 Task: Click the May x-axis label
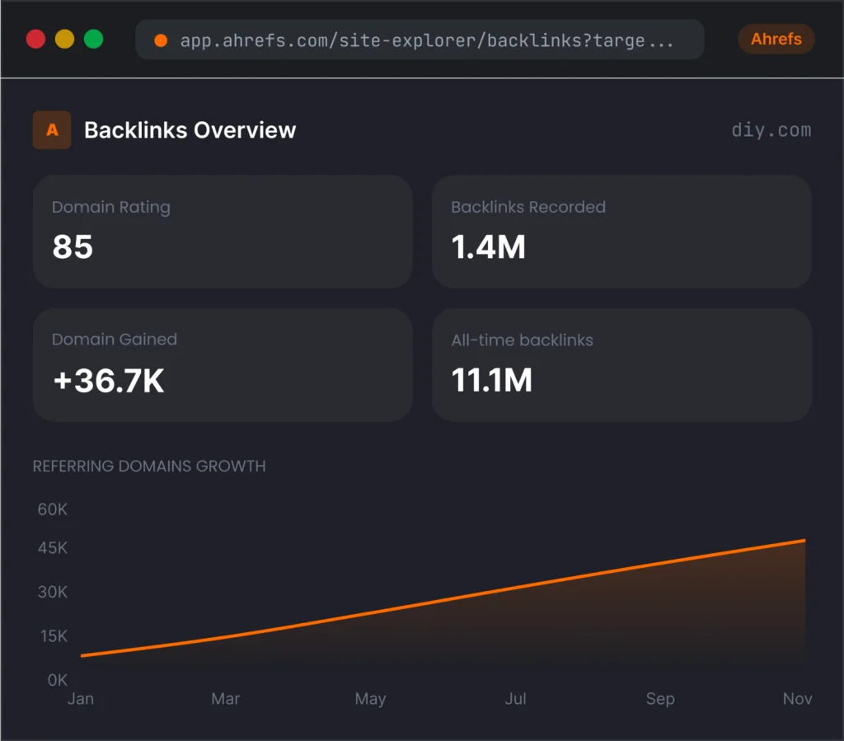[370, 699]
